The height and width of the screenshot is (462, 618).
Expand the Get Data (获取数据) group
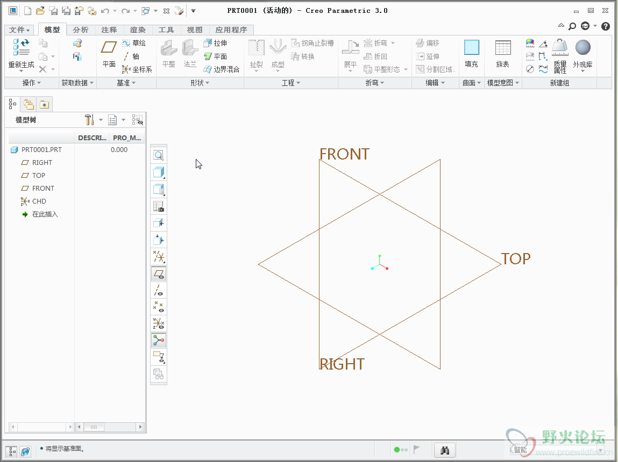77,83
